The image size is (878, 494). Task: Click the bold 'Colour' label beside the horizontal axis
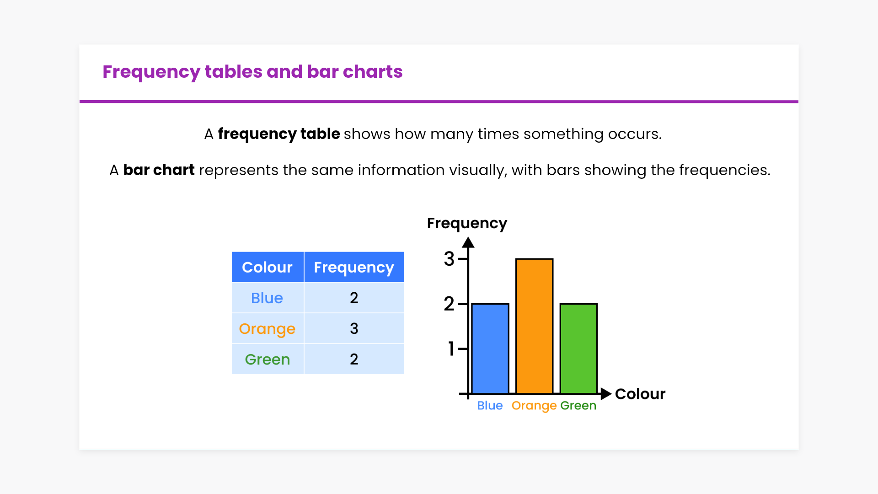click(x=640, y=394)
